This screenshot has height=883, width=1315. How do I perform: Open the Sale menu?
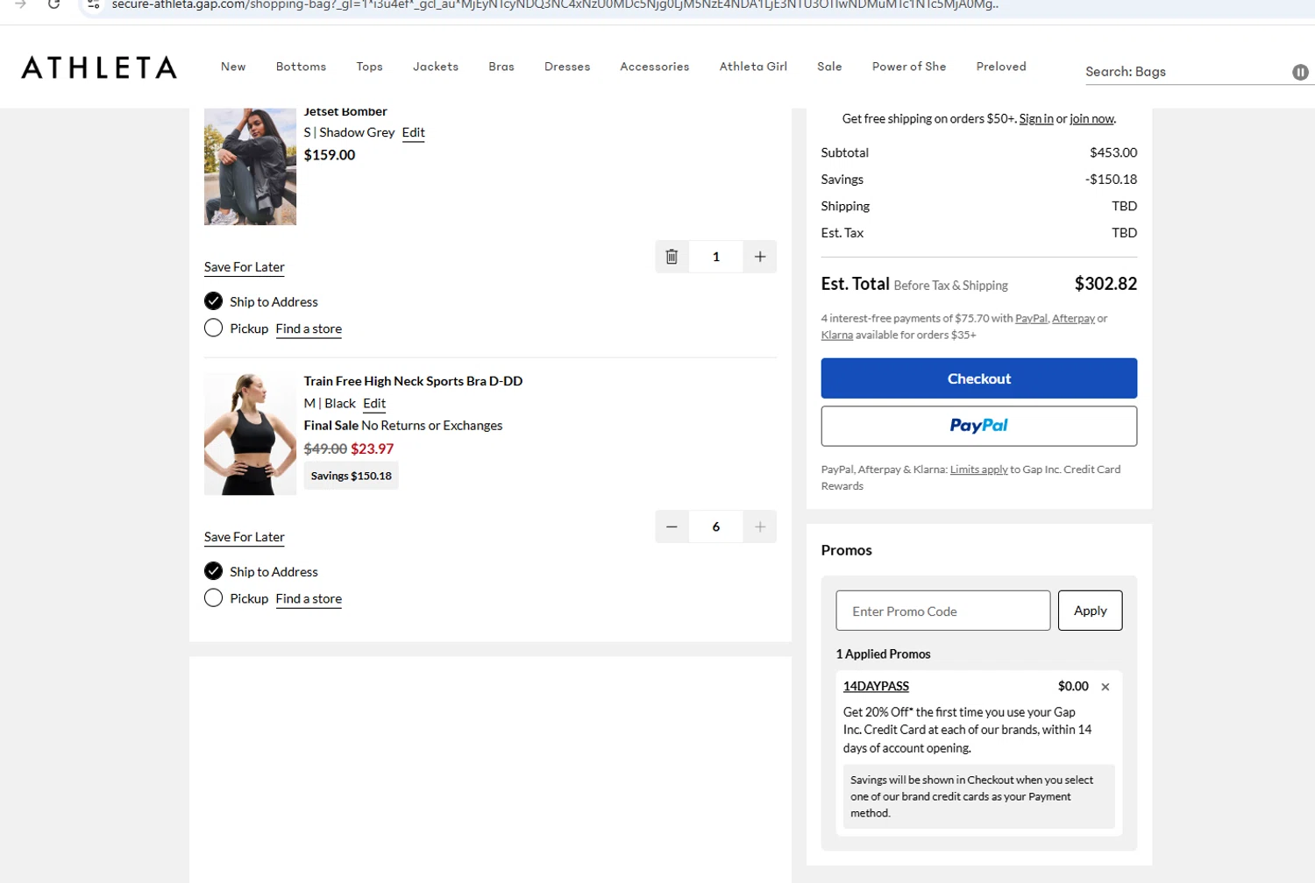829,67
